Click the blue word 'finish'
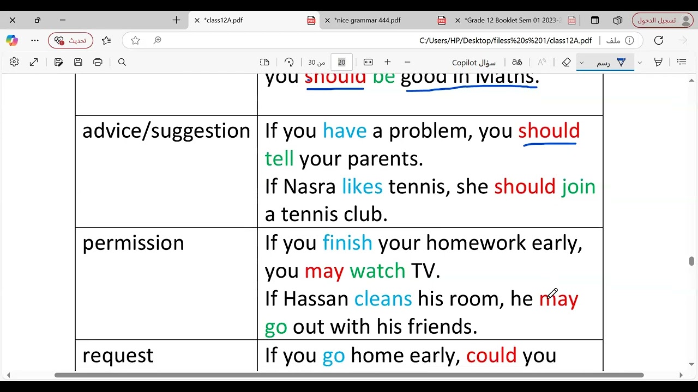698x392 pixels. [347, 243]
